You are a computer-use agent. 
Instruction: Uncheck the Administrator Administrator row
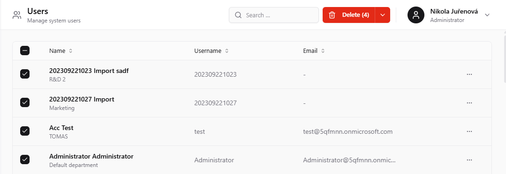coord(25,159)
